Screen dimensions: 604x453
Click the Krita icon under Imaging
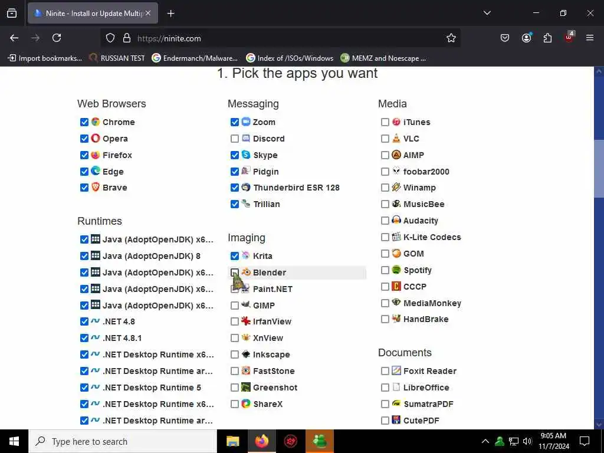(246, 255)
